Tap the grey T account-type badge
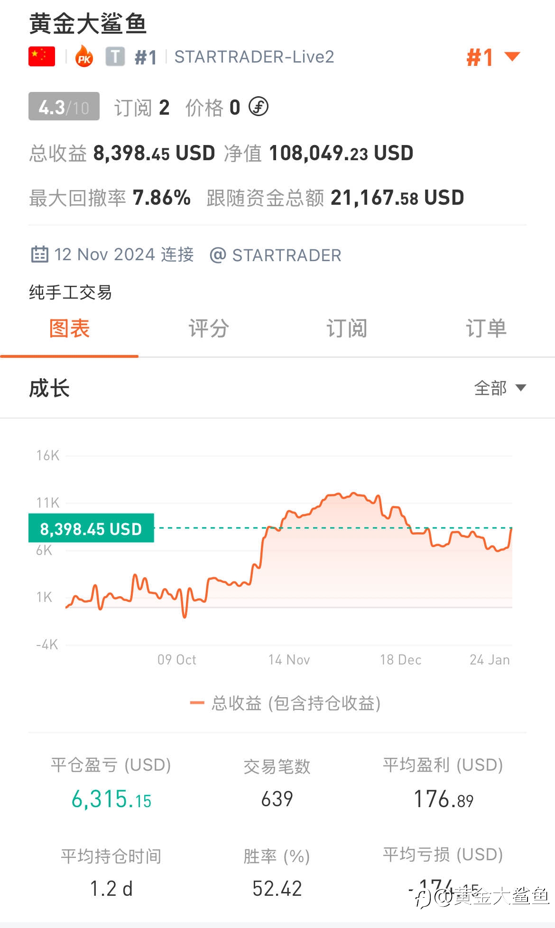This screenshot has height=928, width=555. 115,56
